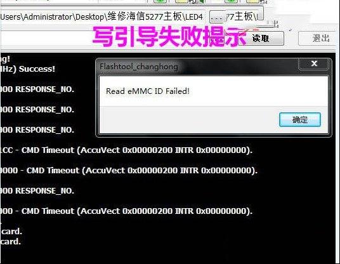Close the Flashtool_changhong dialog with X

click(314, 63)
